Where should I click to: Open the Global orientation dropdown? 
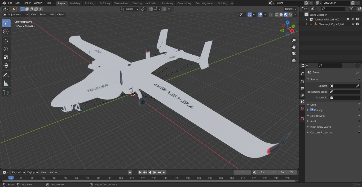130,9
